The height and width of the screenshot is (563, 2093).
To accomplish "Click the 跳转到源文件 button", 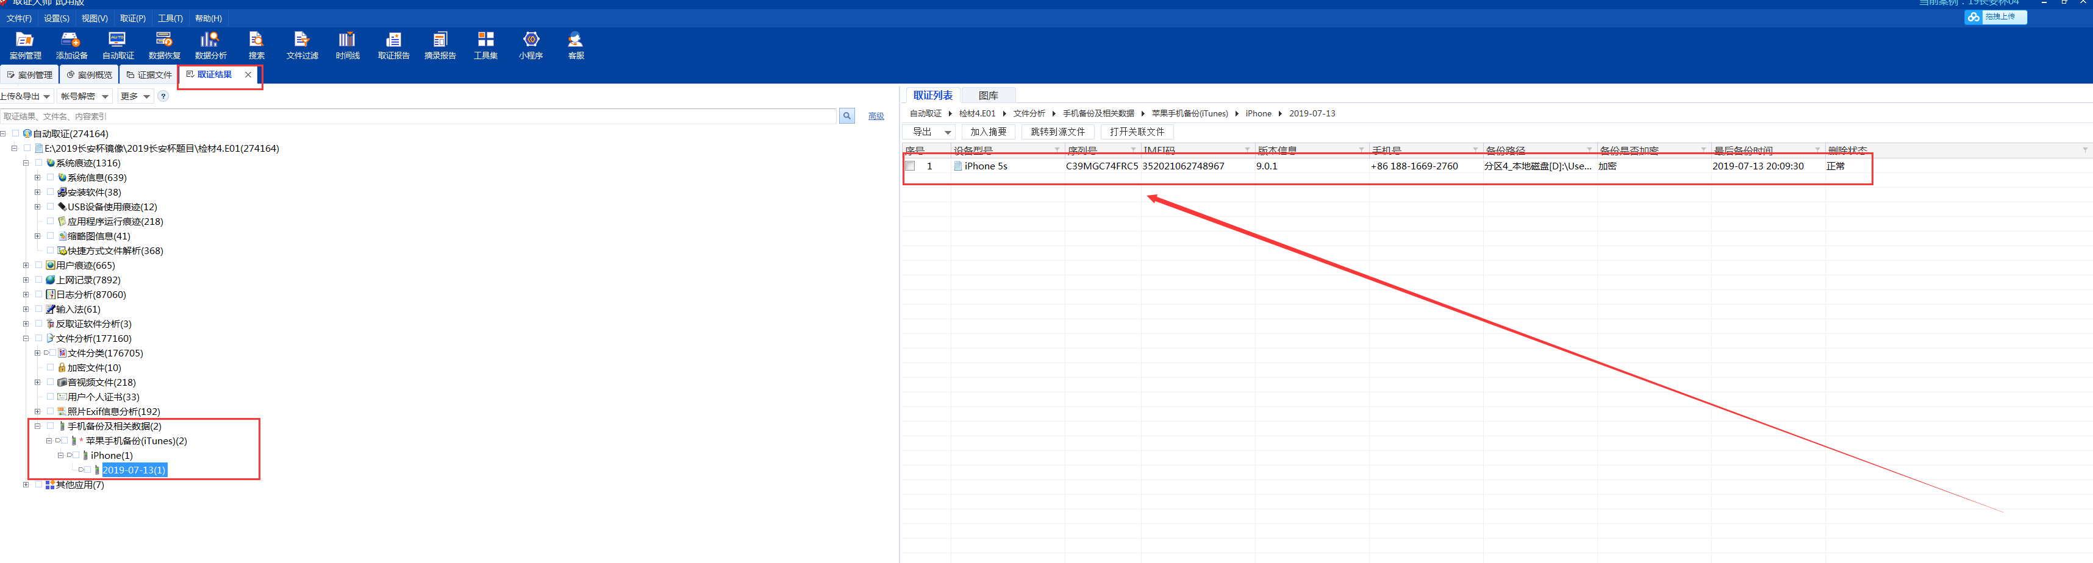I will pyautogui.click(x=1057, y=132).
